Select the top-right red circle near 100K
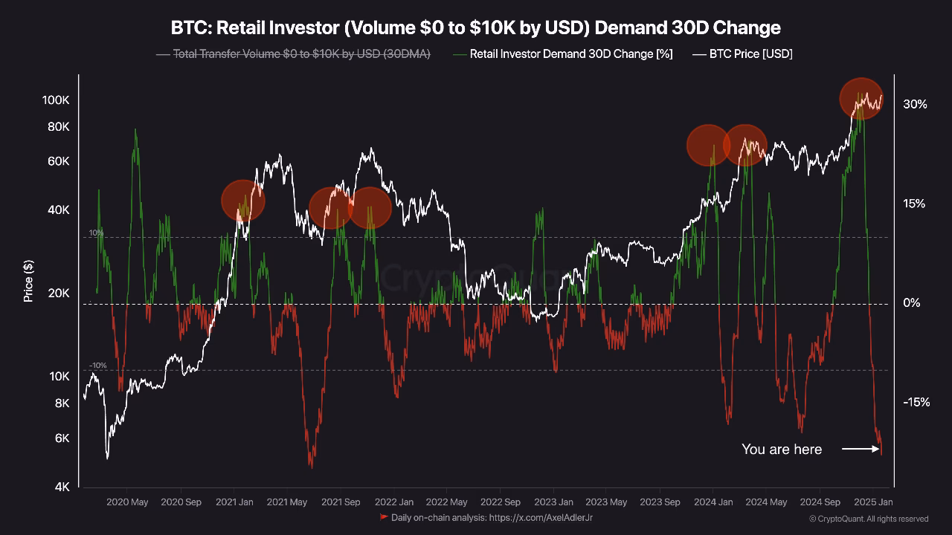 (x=861, y=99)
